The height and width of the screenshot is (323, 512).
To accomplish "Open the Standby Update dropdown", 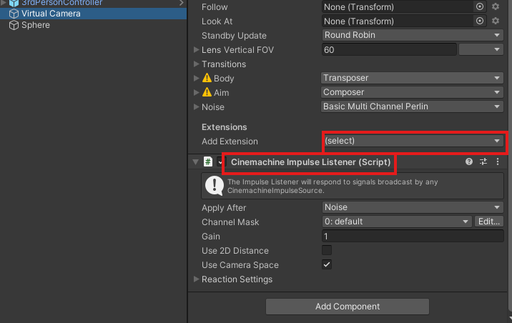I will click(413, 35).
